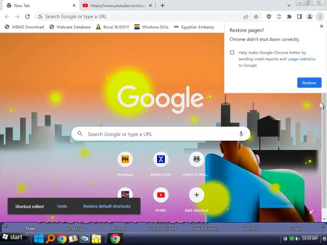Open Bonzi BUDDY! bookmark

113,27
